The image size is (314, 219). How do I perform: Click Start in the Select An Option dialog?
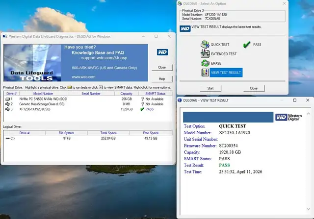[210, 88]
